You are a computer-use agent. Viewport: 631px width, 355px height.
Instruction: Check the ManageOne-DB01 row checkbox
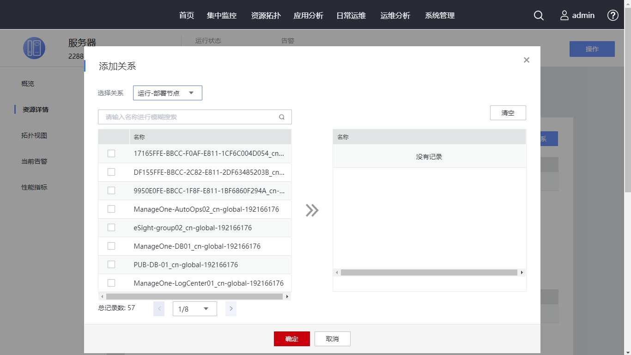click(x=111, y=246)
